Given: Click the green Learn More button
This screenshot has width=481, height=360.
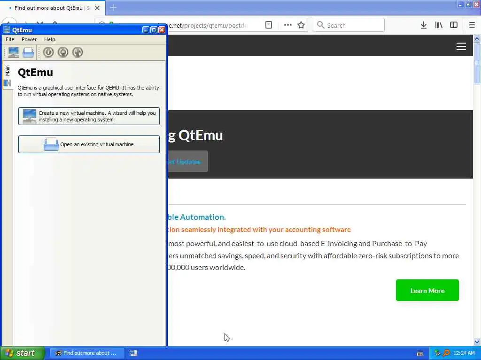Looking at the screenshot, I should [x=427, y=290].
